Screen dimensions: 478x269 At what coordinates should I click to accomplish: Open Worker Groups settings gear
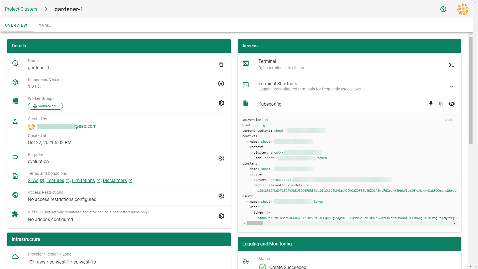[x=221, y=103]
